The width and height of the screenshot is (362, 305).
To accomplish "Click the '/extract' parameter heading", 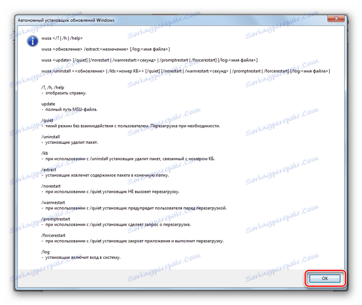I will click(x=49, y=169).
